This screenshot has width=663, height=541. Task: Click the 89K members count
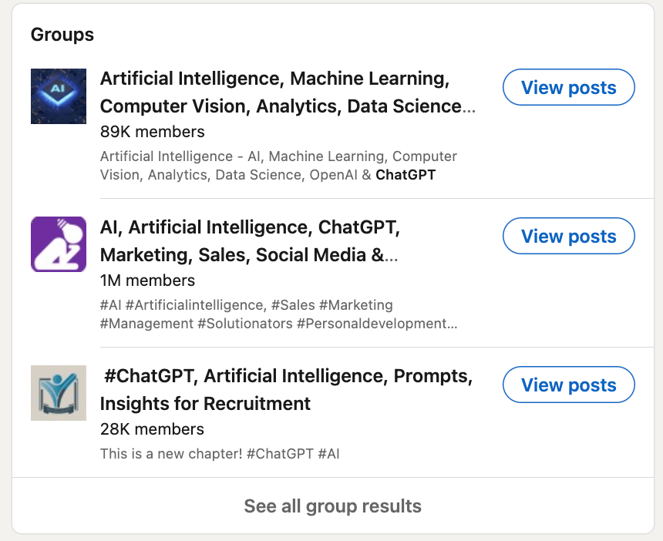pyautogui.click(x=152, y=132)
